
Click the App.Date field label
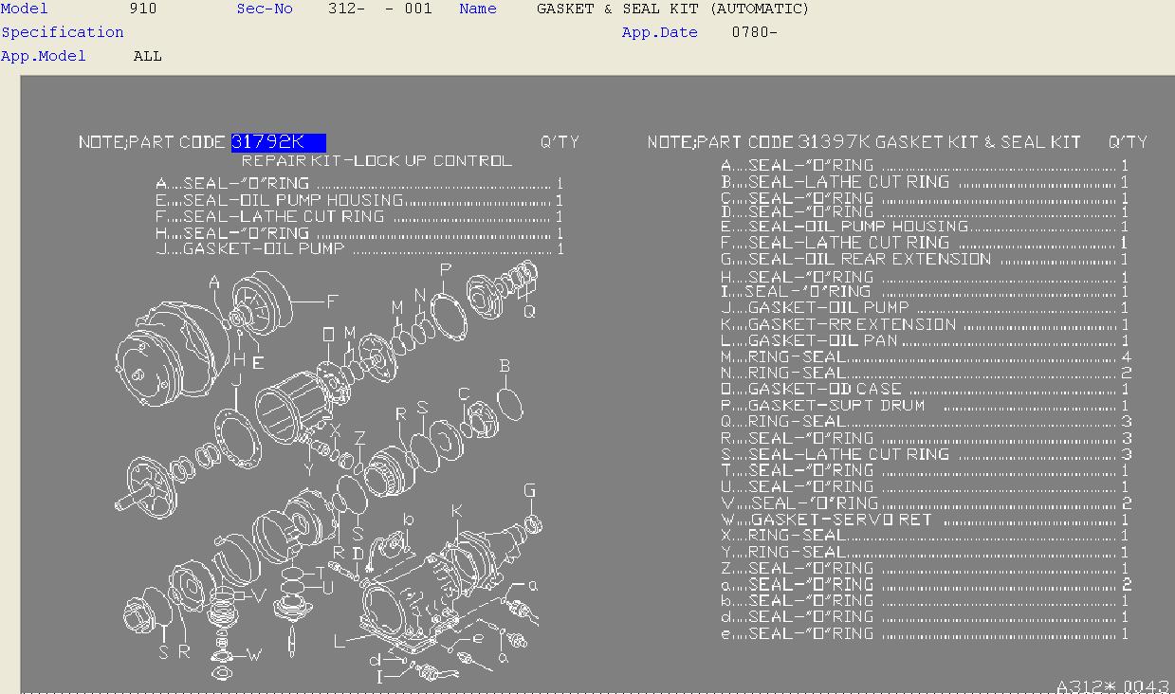point(659,32)
